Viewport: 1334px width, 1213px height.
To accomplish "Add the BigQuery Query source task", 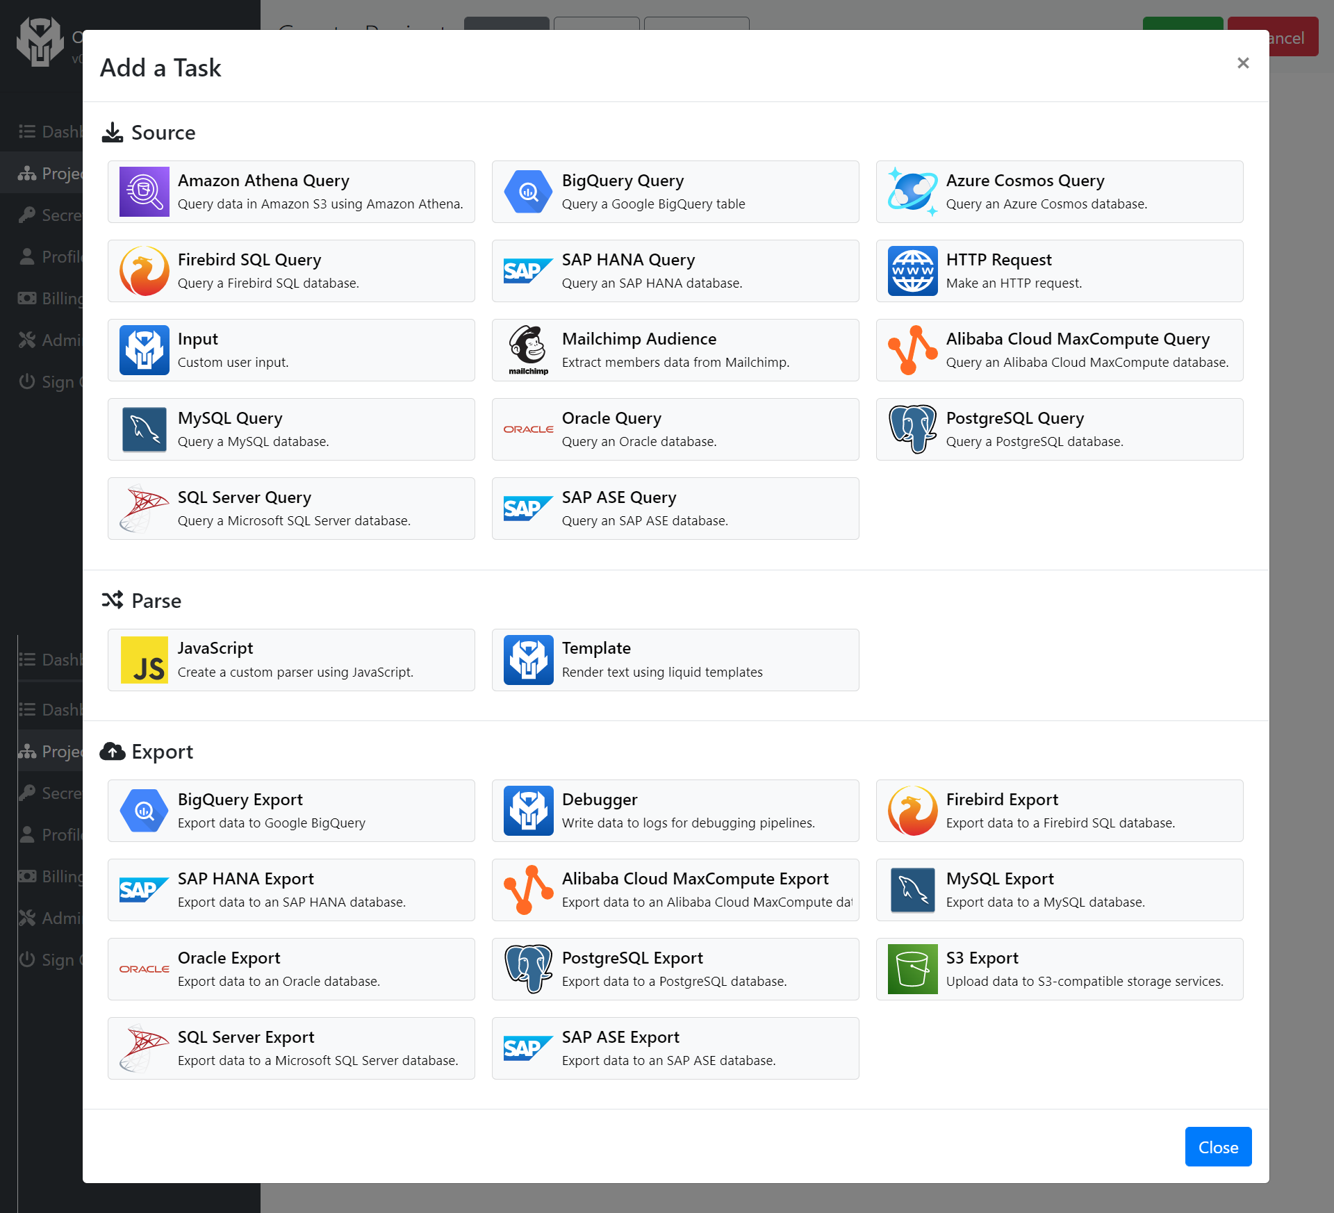I will (x=675, y=192).
